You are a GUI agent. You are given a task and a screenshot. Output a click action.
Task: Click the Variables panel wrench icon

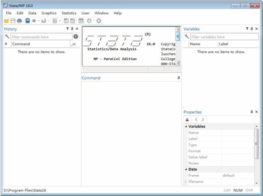coord(187,36)
